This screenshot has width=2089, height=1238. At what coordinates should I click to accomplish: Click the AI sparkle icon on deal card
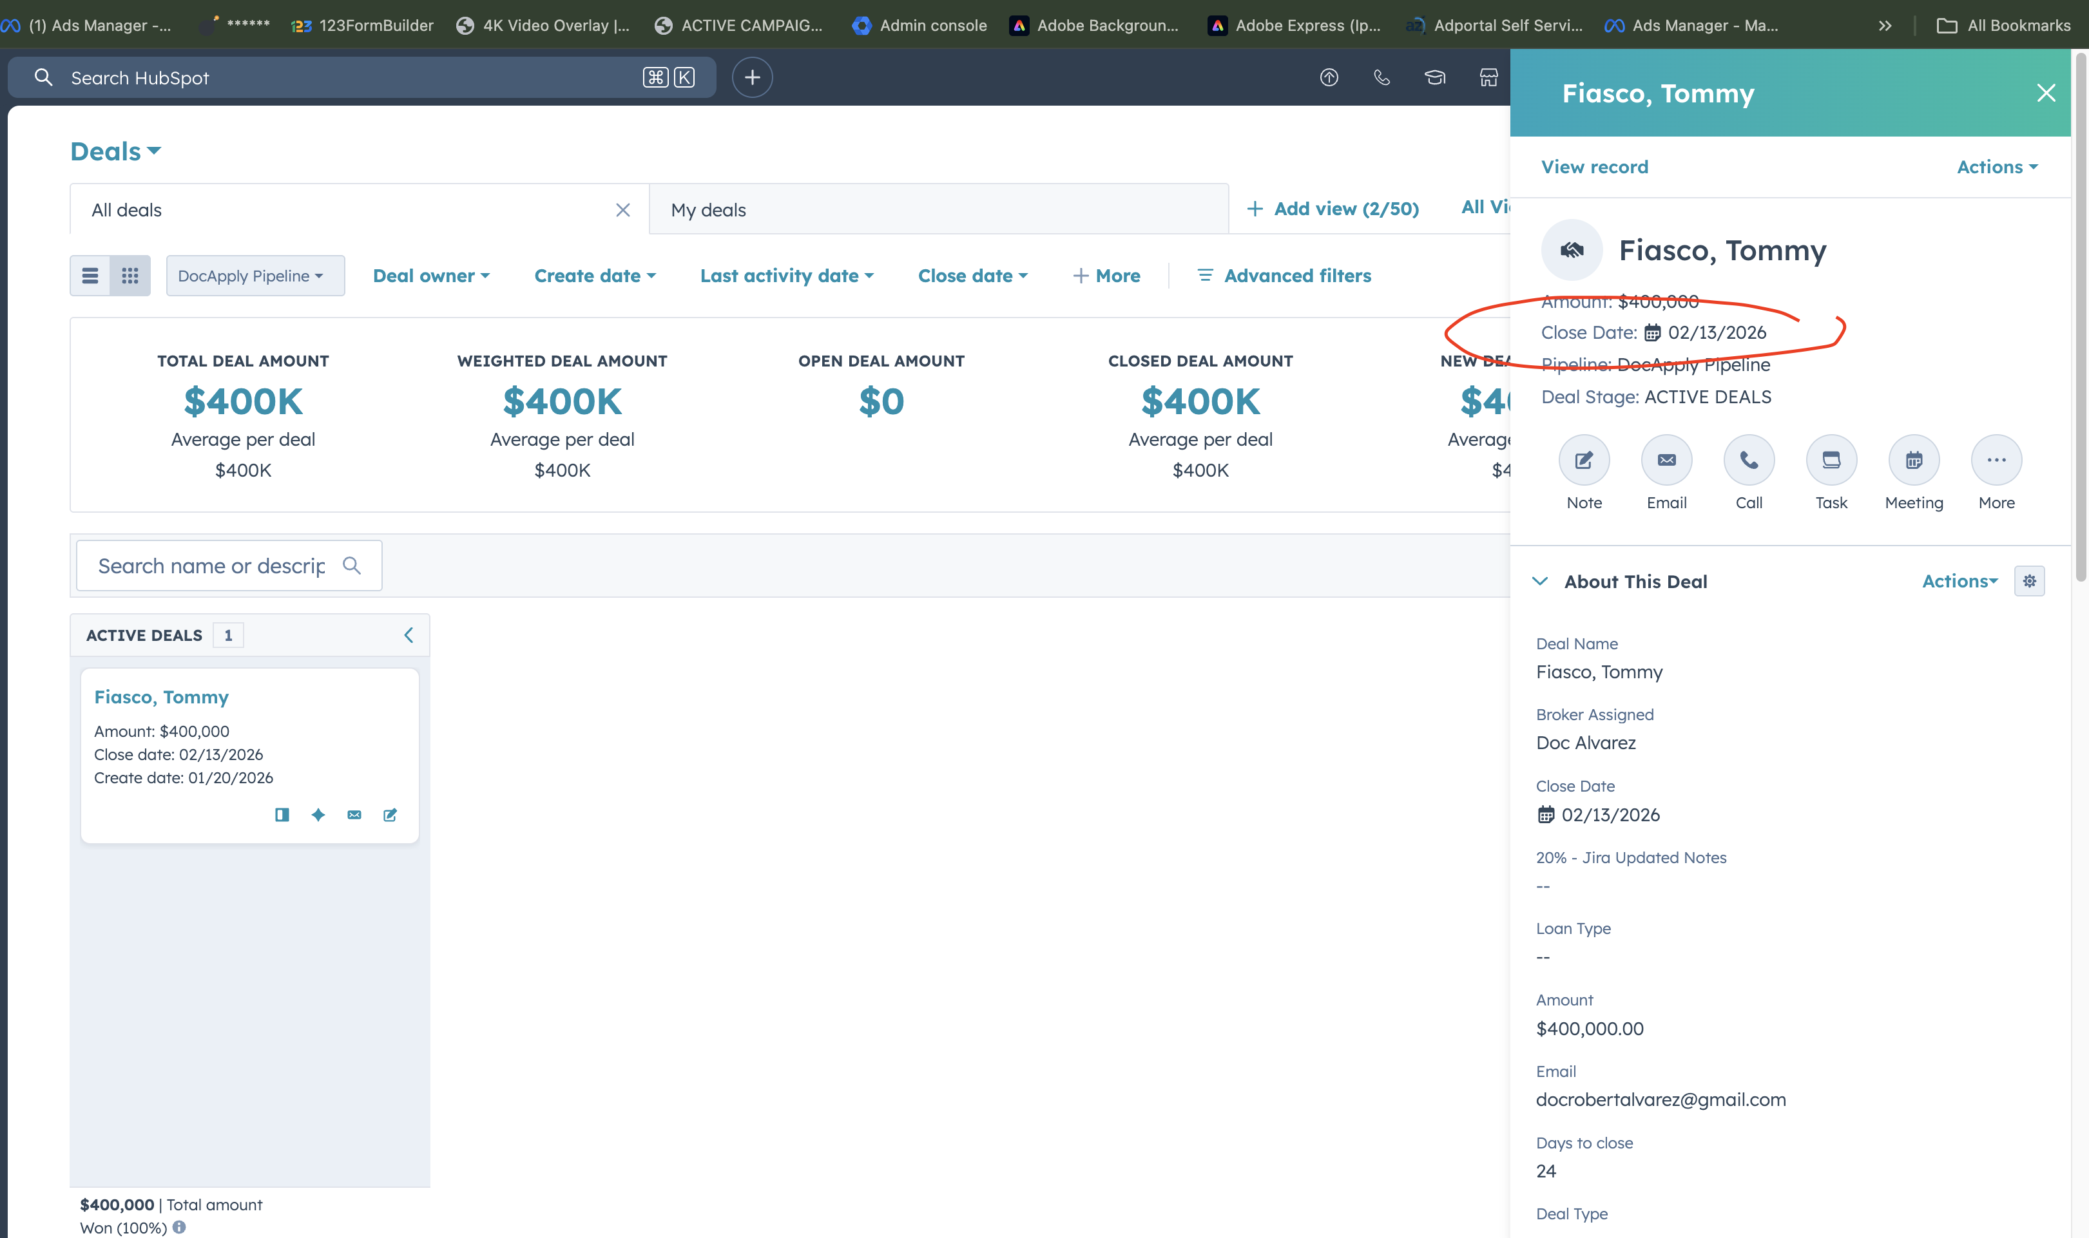pyautogui.click(x=318, y=814)
